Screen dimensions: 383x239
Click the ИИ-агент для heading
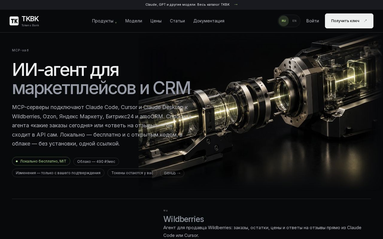click(65, 70)
